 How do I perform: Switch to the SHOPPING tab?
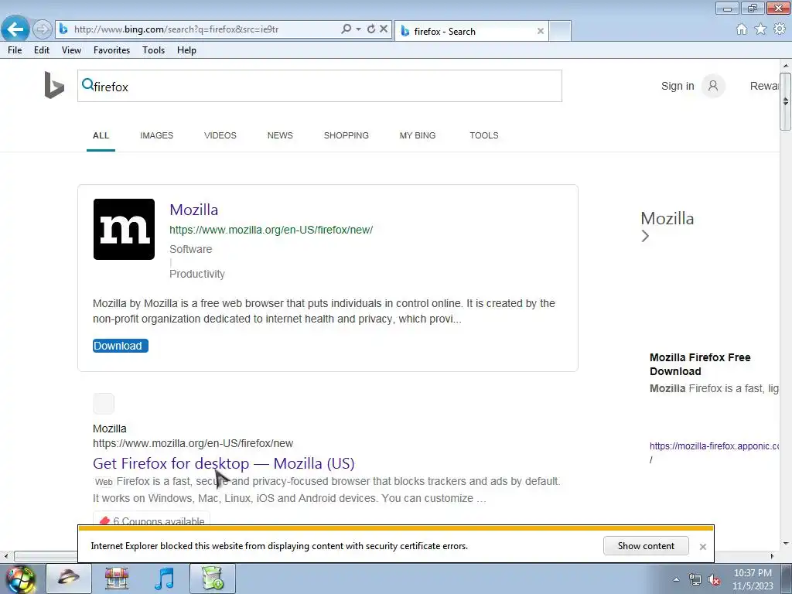point(346,135)
